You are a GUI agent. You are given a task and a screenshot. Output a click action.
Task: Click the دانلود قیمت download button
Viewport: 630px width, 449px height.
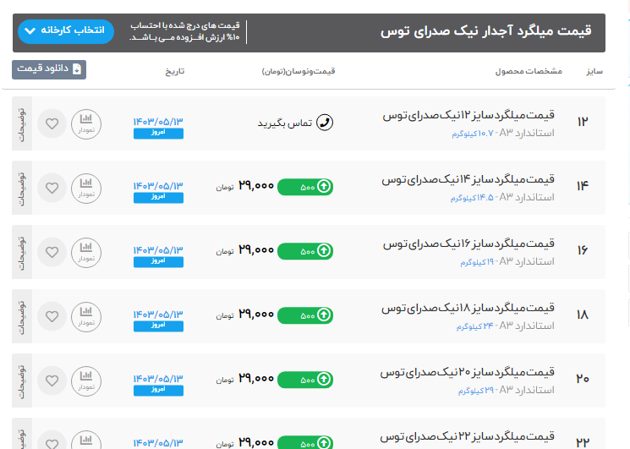[49, 69]
